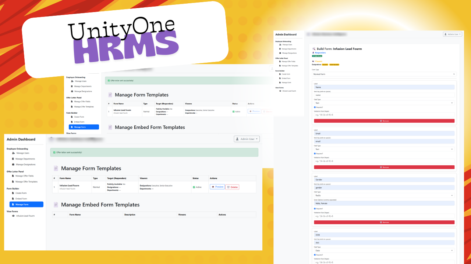
Task: Open the Form Type dropdown showing Normal Form
Action: coord(384,74)
